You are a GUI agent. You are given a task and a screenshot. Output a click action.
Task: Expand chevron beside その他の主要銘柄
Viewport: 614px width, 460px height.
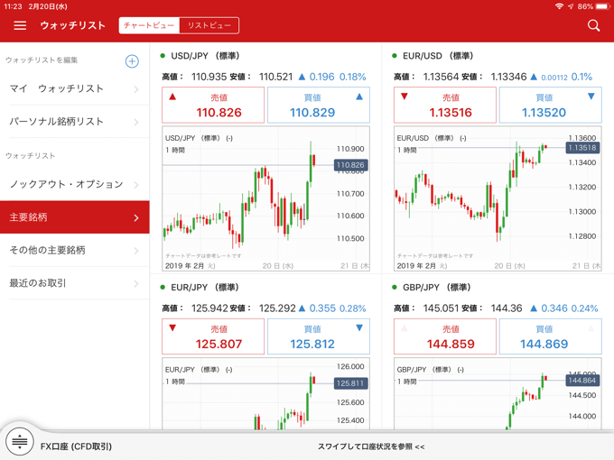point(136,251)
